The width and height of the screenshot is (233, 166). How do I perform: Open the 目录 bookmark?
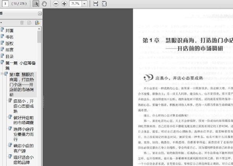pyautogui.click(x=9, y=56)
